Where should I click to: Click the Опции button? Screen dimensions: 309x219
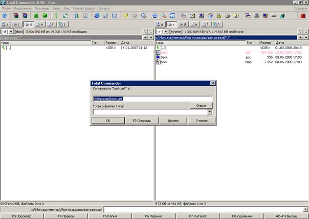[x=201, y=105]
